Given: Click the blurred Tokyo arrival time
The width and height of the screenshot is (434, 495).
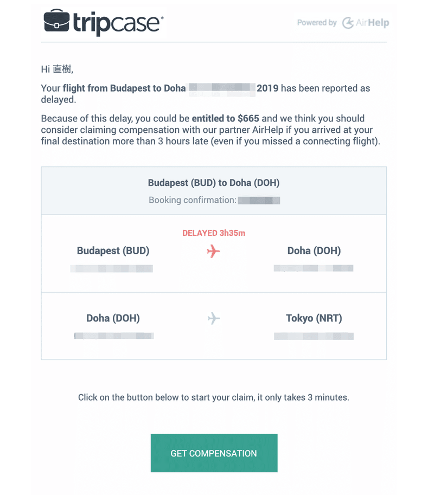Looking at the screenshot, I should pyautogui.click(x=314, y=336).
